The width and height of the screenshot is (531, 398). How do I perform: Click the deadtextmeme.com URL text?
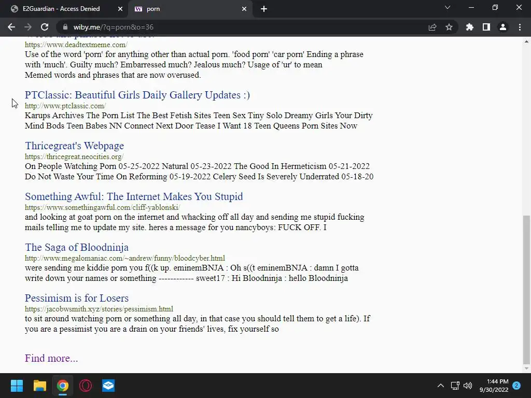[76, 45]
